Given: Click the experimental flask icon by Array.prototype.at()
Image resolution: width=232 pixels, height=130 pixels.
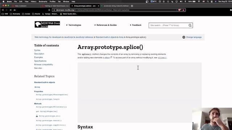Looking at the screenshot, I should tap(37, 116).
